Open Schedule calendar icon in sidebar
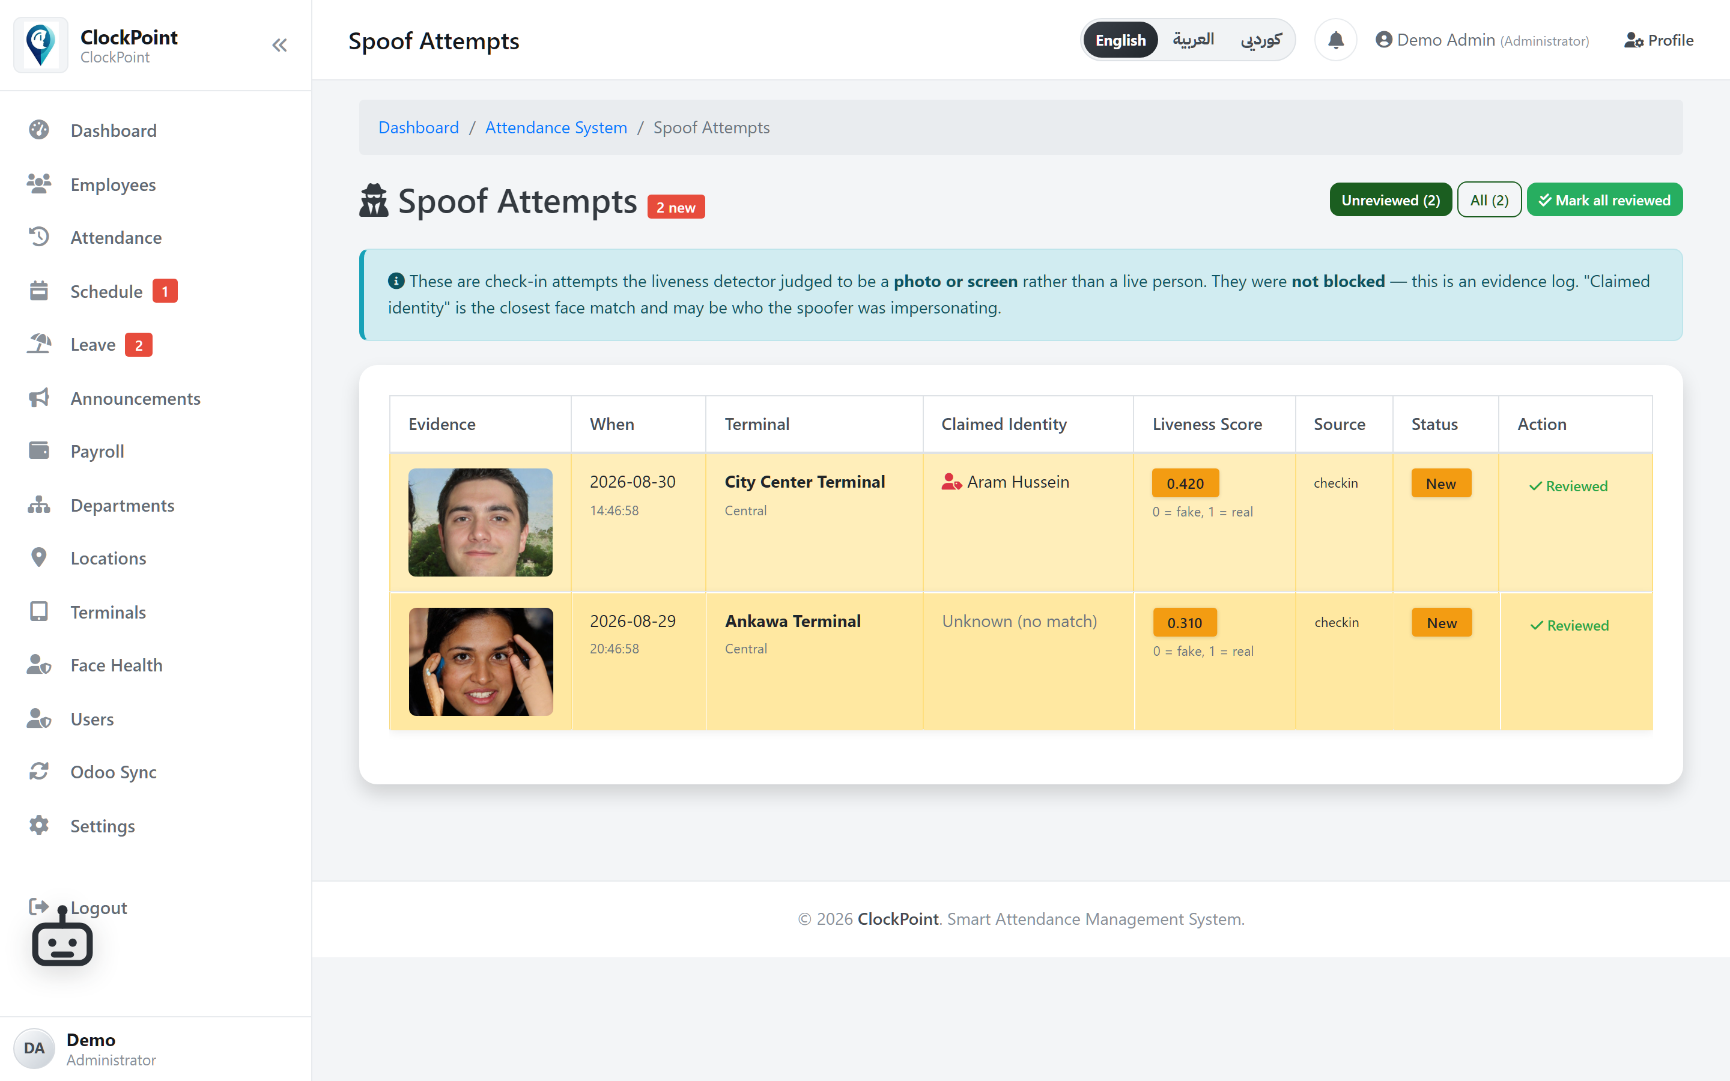Viewport: 1730px width, 1081px height. tap(38, 291)
